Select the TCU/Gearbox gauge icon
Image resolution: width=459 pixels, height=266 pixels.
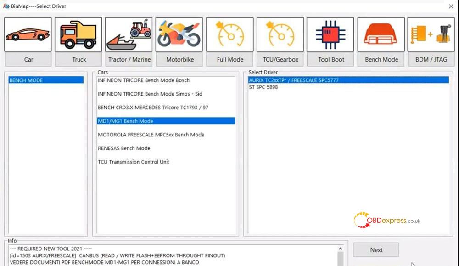(280, 35)
